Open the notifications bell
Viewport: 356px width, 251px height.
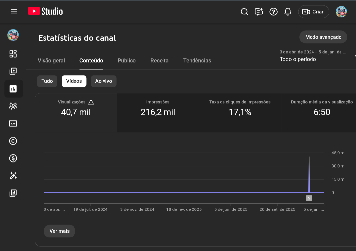288,12
